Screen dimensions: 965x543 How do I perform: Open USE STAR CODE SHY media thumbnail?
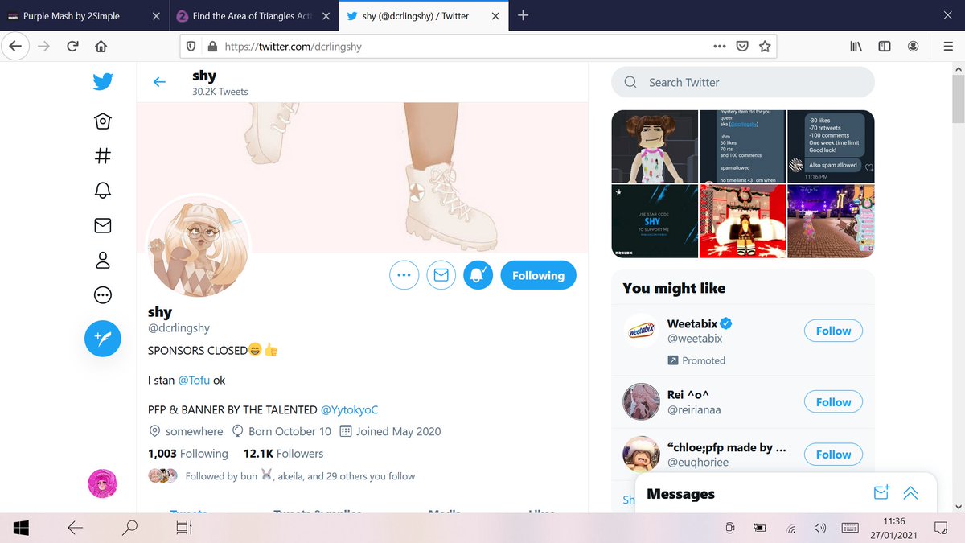(x=654, y=221)
